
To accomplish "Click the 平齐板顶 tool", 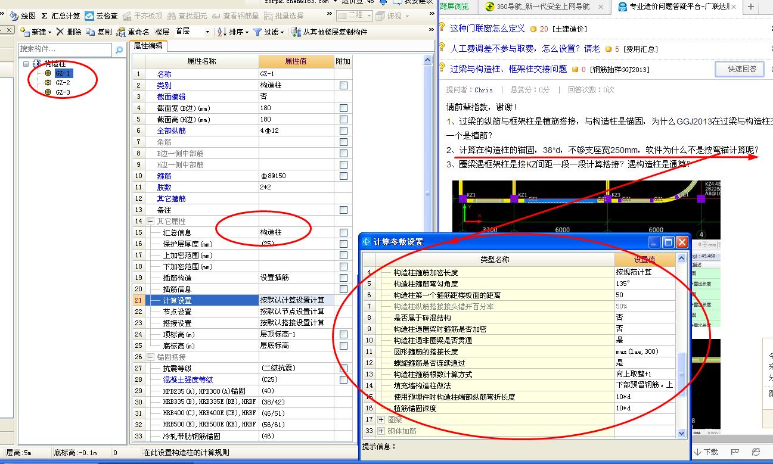I will click(x=142, y=16).
